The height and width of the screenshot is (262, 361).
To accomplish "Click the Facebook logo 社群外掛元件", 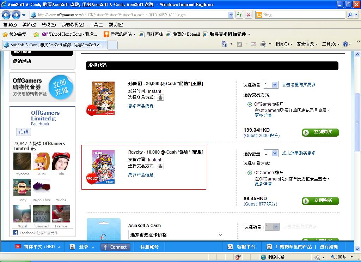I will click(x=16, y=233).
